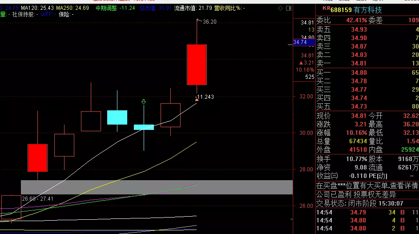
Task: Select the 买二 34.78 bid row
Action: (367, 81)
